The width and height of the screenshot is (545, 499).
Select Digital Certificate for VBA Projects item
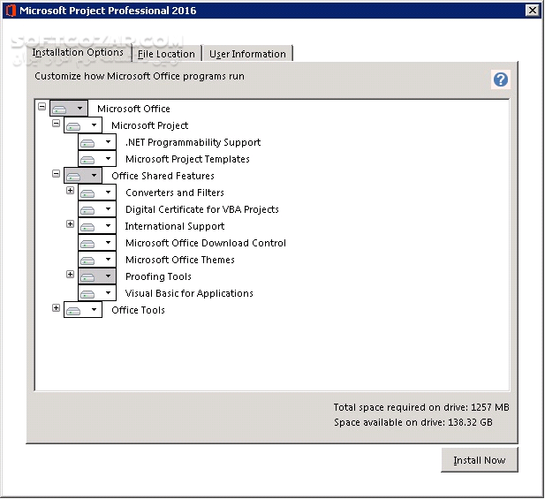tap(201, 209)
